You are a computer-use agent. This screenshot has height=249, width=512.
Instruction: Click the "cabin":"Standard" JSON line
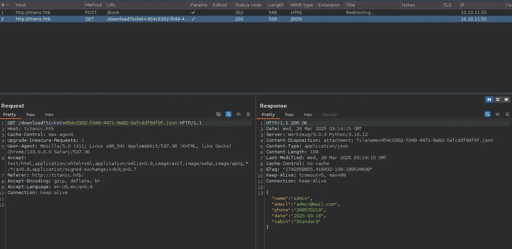click(296, 222)
